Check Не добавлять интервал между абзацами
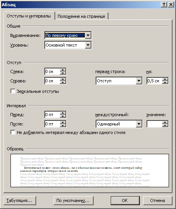The width and height of the screenshot is (176, 209). click(x=13, y=132)
